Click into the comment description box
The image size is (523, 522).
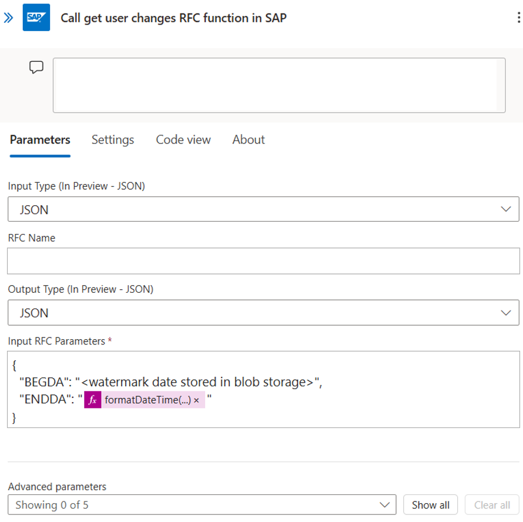(279, 85)
